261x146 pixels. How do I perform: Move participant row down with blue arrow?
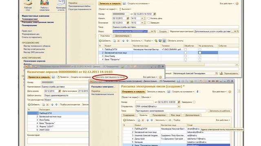coord(127,41)
